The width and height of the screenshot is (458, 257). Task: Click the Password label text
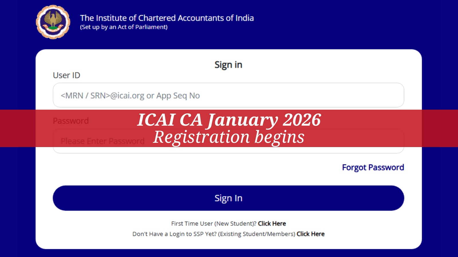pos(71,121)
